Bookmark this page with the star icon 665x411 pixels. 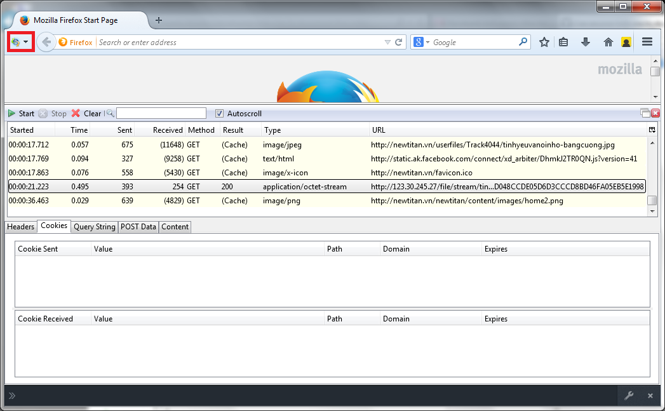(544, 42)
